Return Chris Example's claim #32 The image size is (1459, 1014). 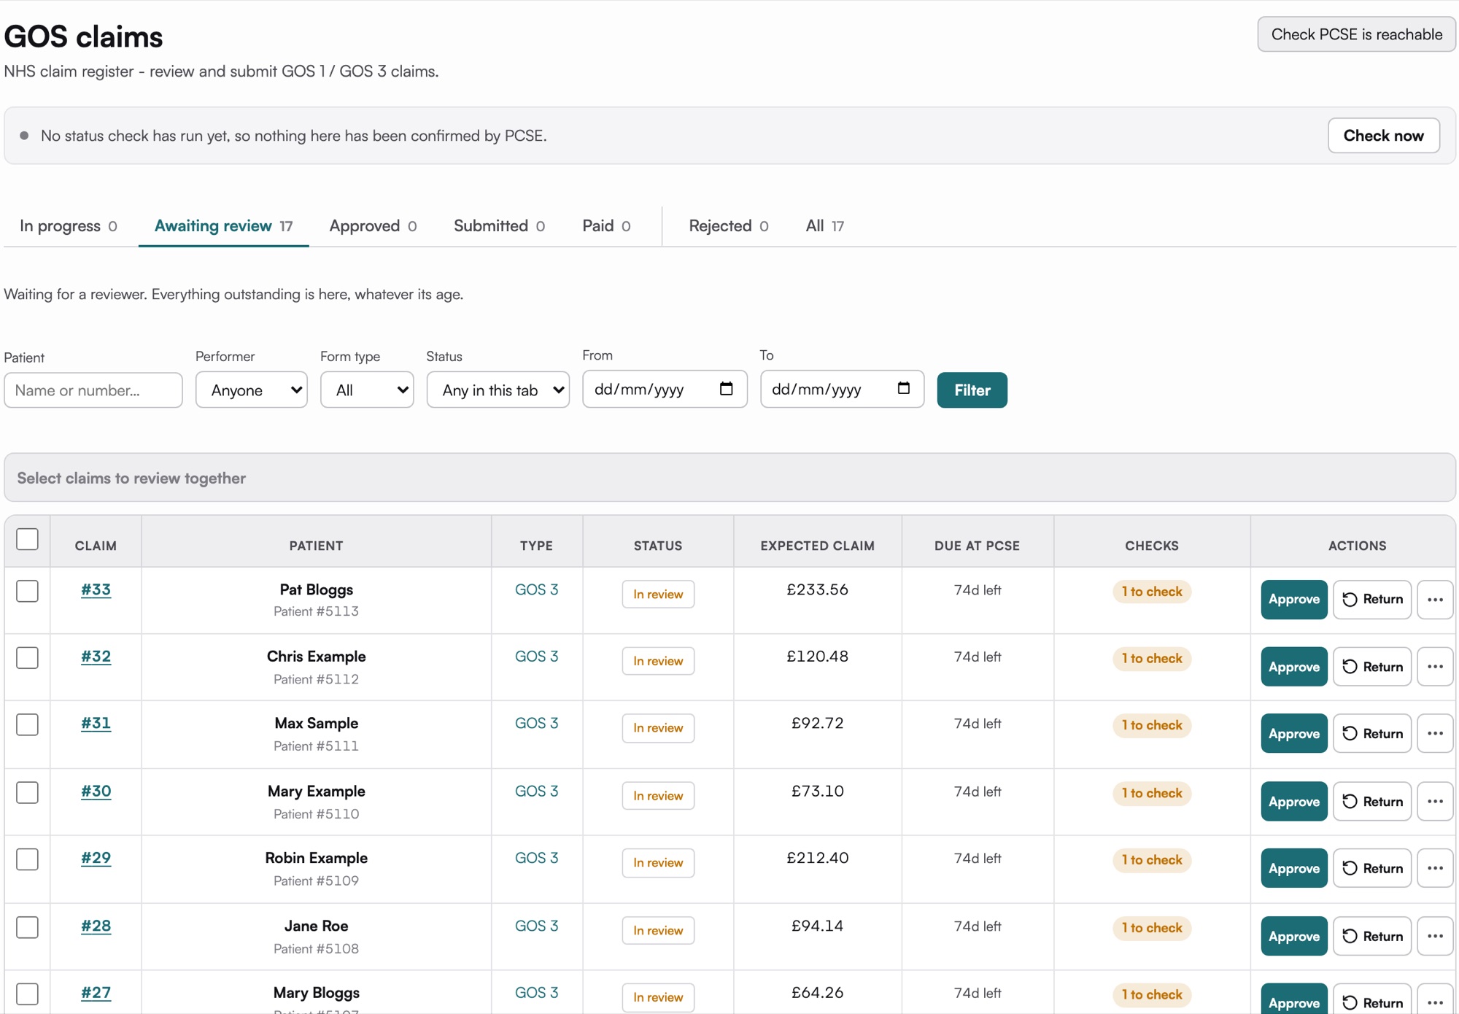tap(1372, 667)
